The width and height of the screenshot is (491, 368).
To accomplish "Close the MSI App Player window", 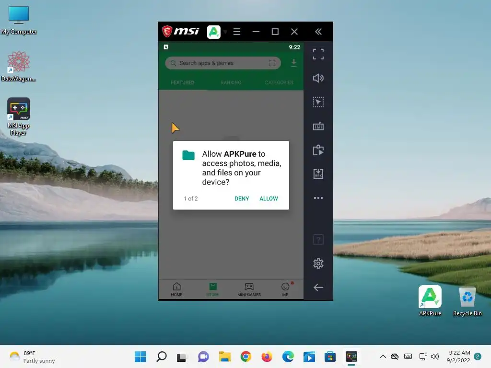I will (x=294, y=32).
